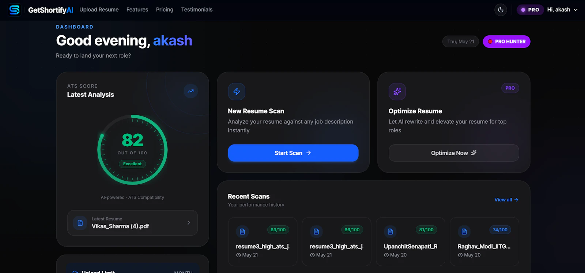Click file icon on the 74/100 scan card
This screenshot has height=273, width=585.
[464, 231]
